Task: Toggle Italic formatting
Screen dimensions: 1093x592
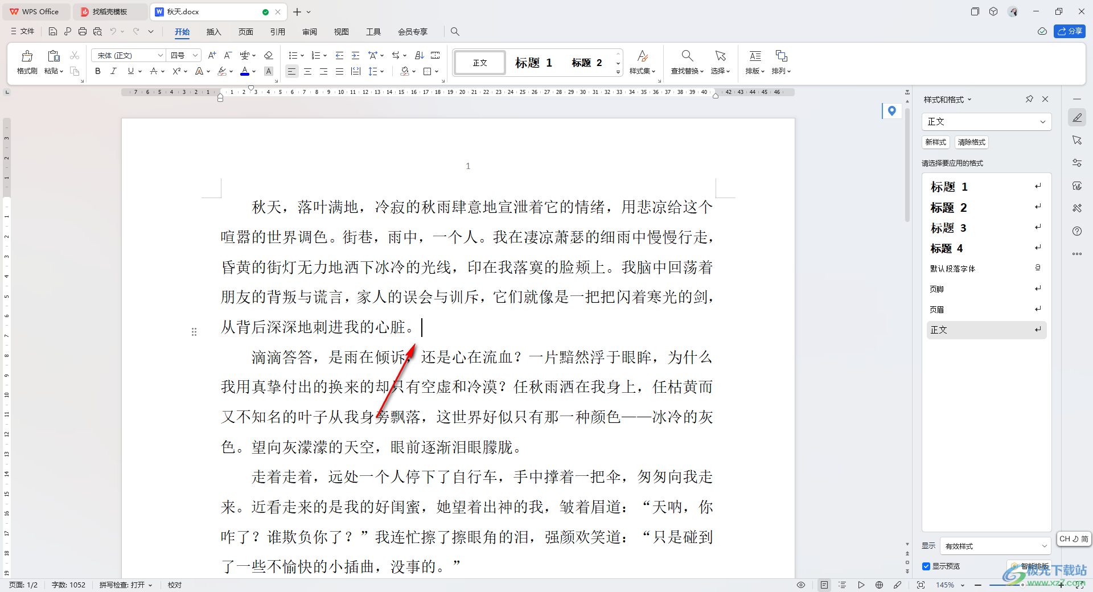Action: (x=113, y=71)
